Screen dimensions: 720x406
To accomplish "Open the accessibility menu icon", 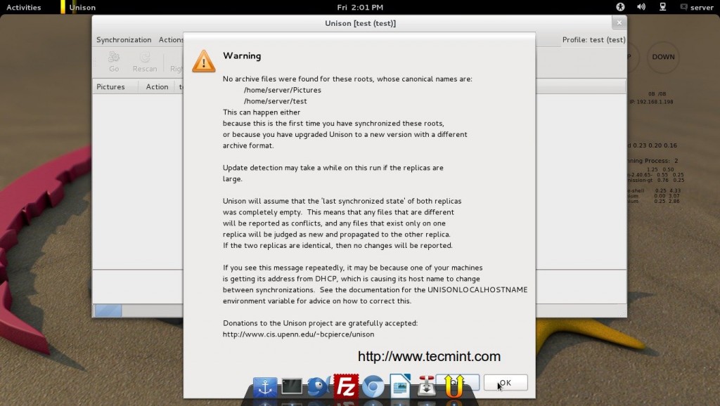I will 620,7.
